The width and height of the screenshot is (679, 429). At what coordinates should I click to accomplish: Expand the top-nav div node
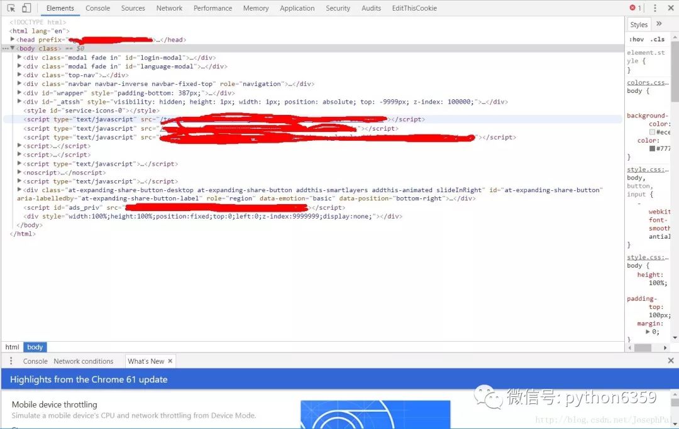(x=19, y=75)
